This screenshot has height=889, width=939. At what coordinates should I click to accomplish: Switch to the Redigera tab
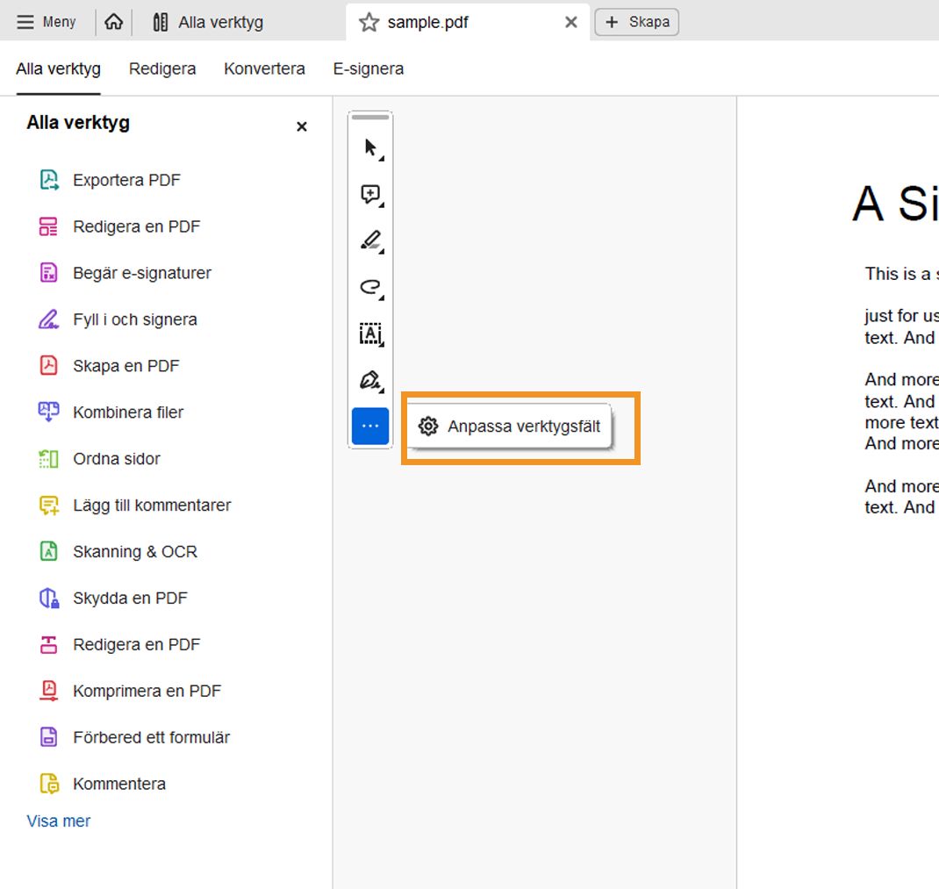(x=162, y=68)
